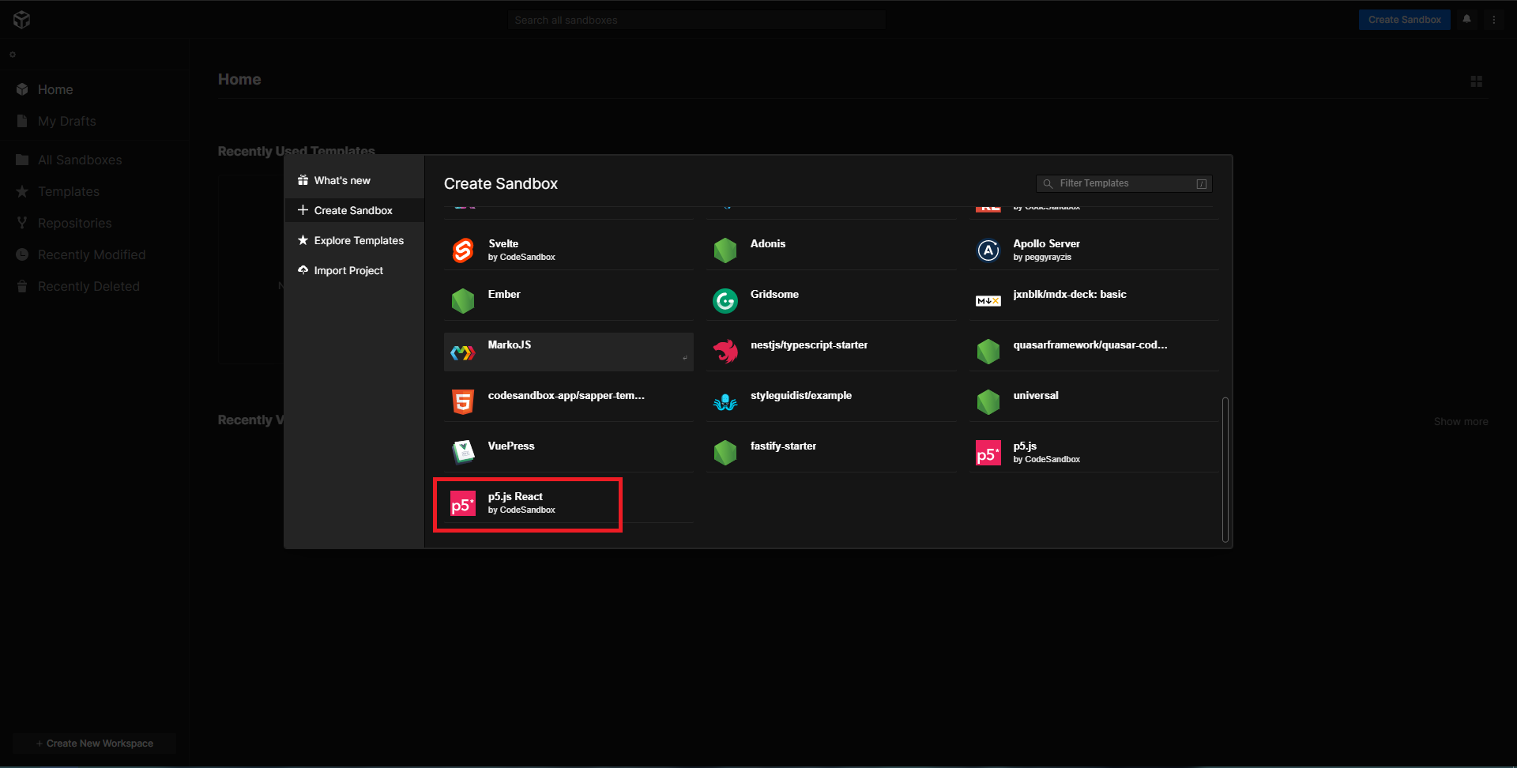Click the Repositories fork icon

pos(22,223)
